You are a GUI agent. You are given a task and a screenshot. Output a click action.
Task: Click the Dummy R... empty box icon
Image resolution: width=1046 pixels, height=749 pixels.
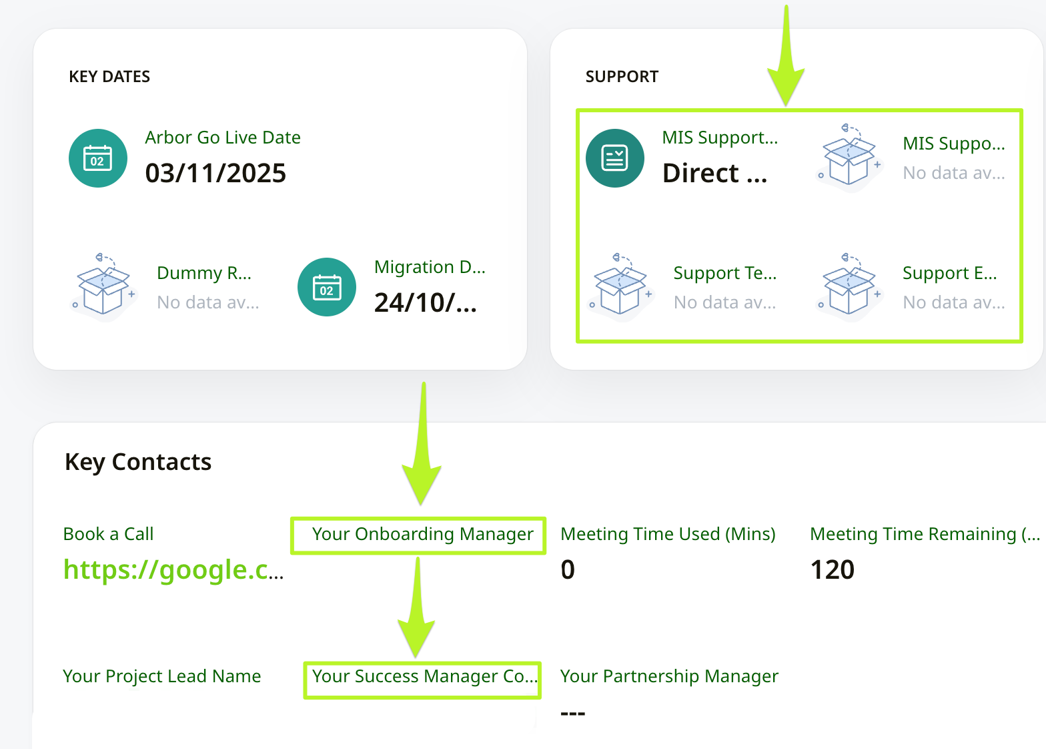click(103, 286)
